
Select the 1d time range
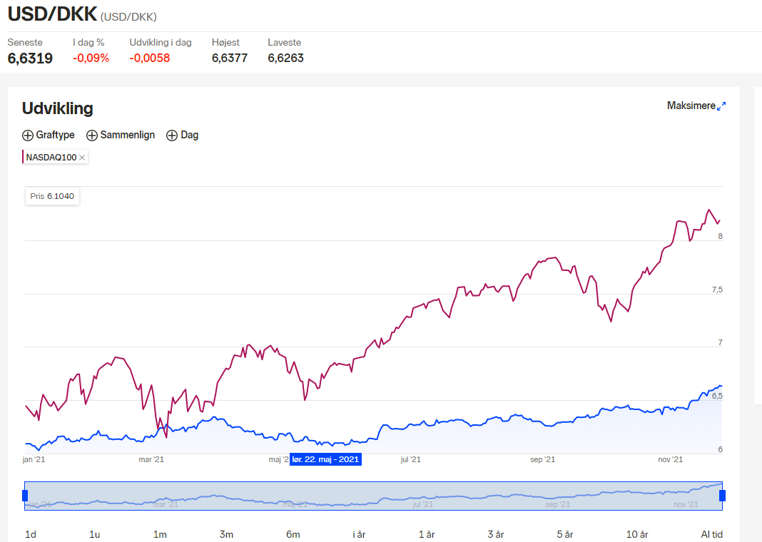coord(31,534)
